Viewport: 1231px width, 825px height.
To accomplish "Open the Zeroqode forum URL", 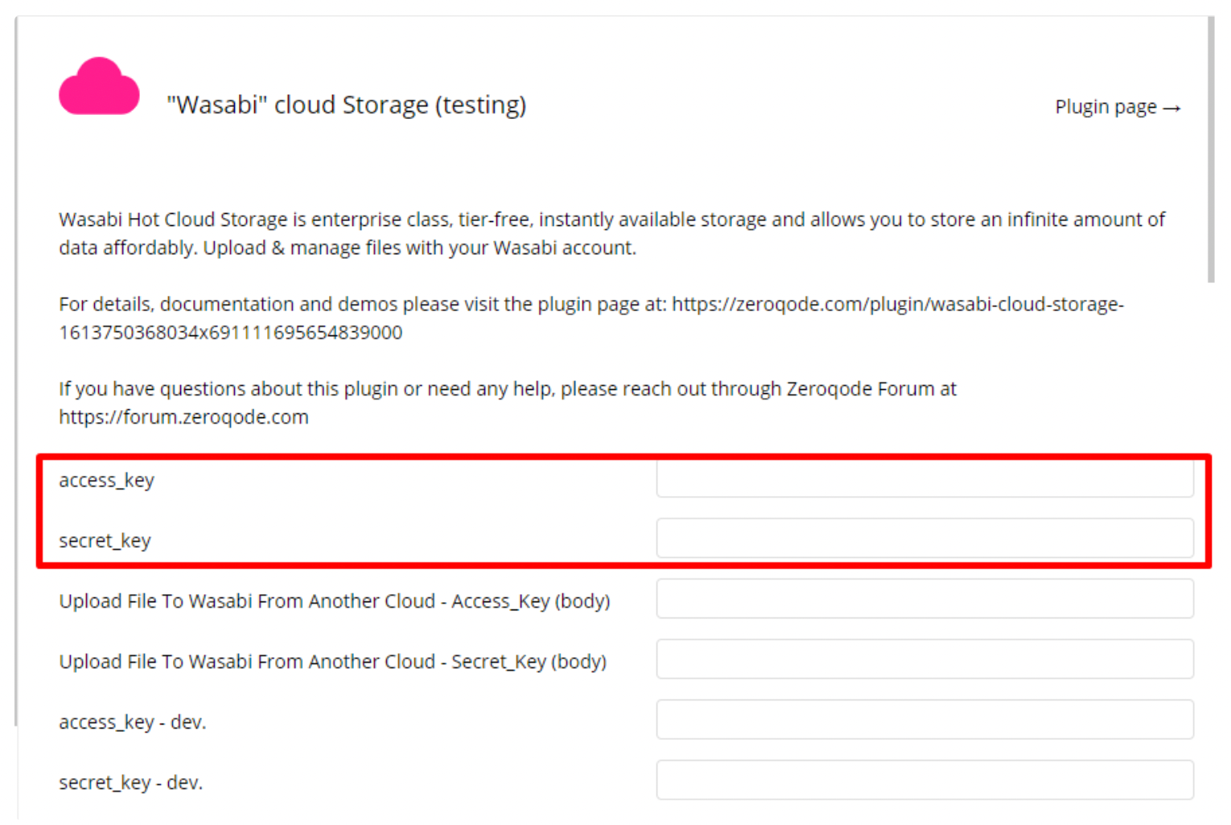I will 183,417.
